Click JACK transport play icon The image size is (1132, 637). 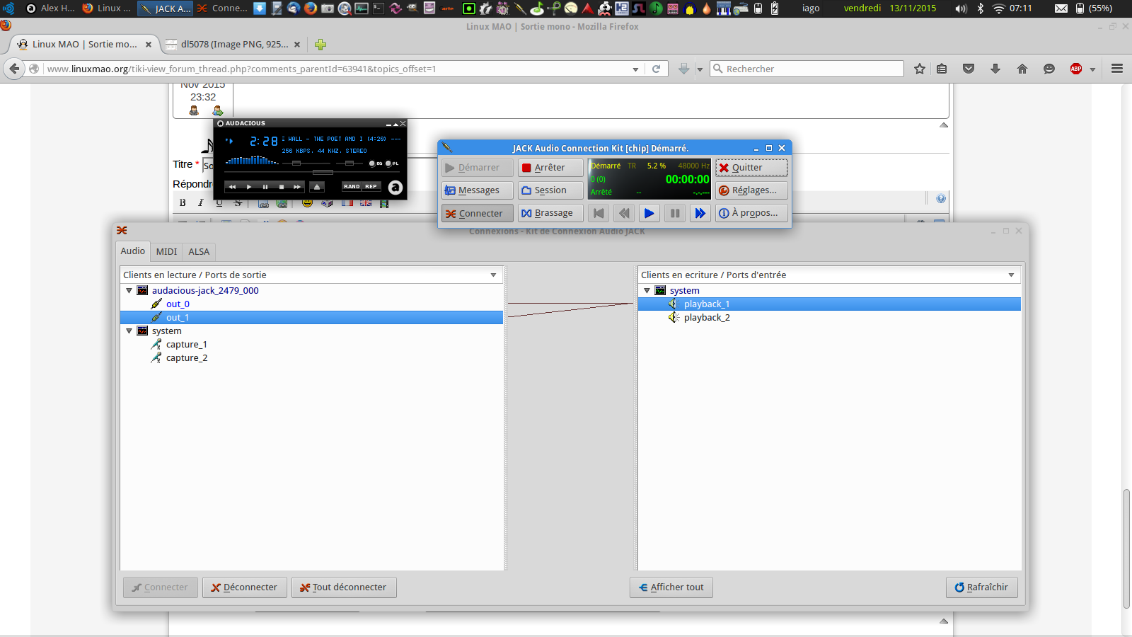(649, 213)
